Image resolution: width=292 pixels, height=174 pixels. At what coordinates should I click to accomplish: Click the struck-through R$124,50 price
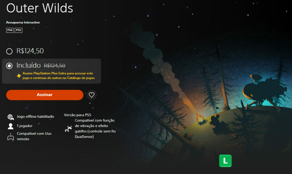point(54,66)
